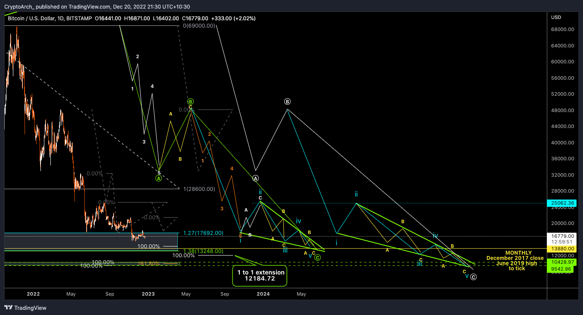Select the 0(69000.00) Fibonacci level label
The height and width of the screenshot is (315, 583).
(198, 26)
